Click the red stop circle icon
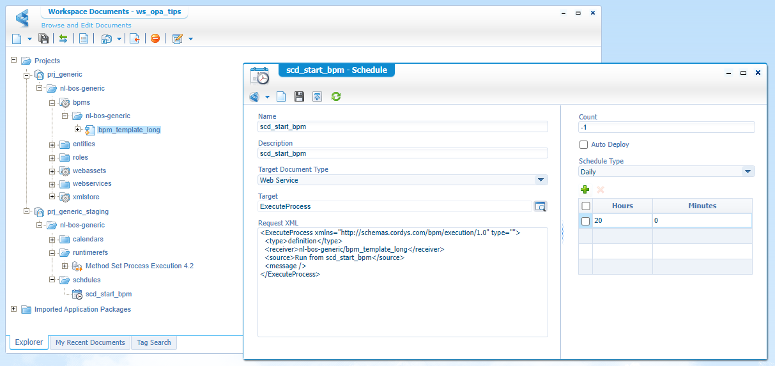 pos(155,39)
